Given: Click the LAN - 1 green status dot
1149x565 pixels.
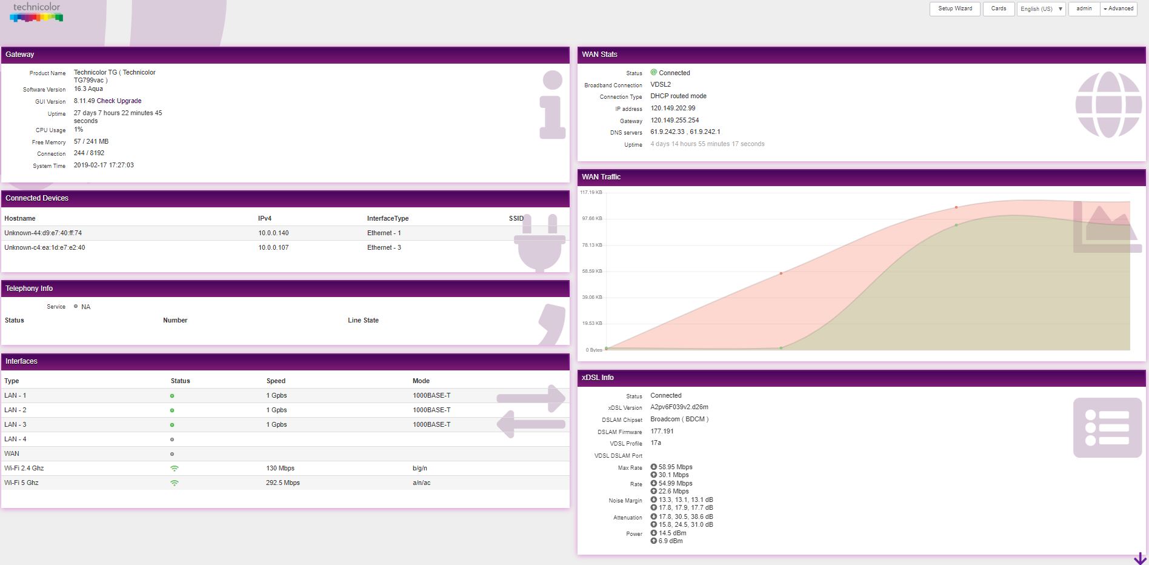Looking at the screenshot, I should [x=172, y=396].
